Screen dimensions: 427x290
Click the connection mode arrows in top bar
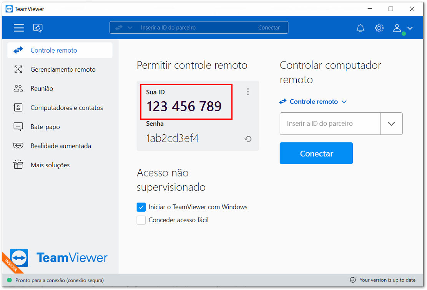click(119, 28)
